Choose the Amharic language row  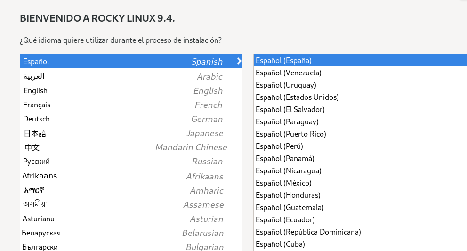click(131, 190)
